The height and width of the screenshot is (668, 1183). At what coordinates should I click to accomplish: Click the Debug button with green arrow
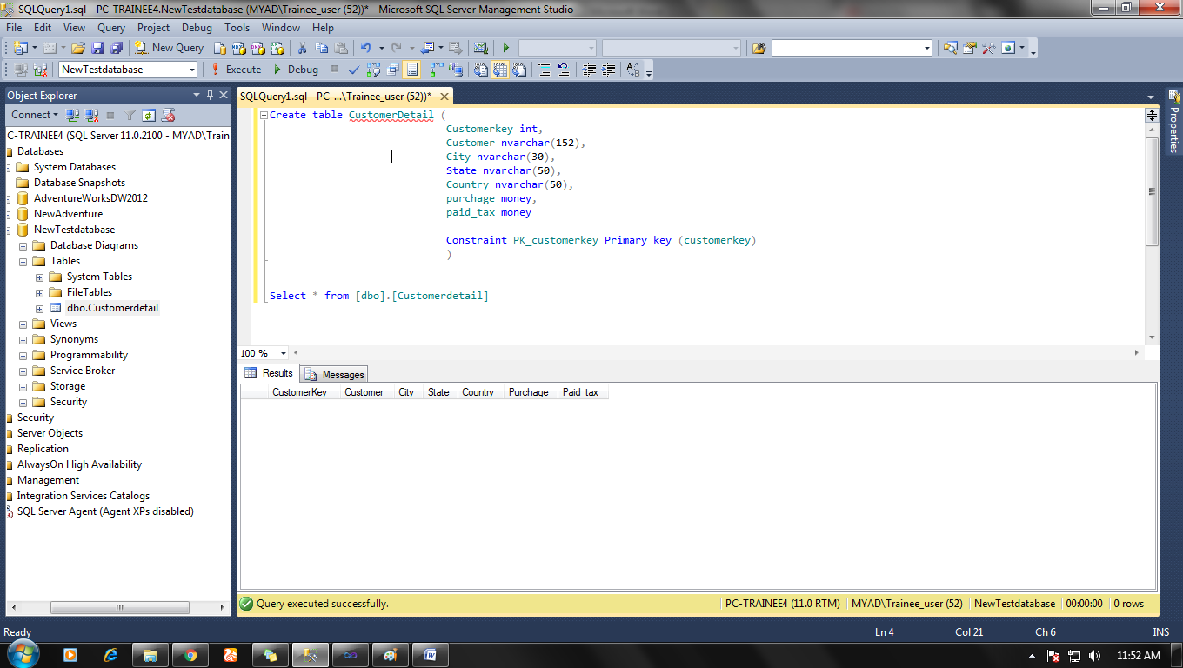pyautogui.click(x=296, y=69)
